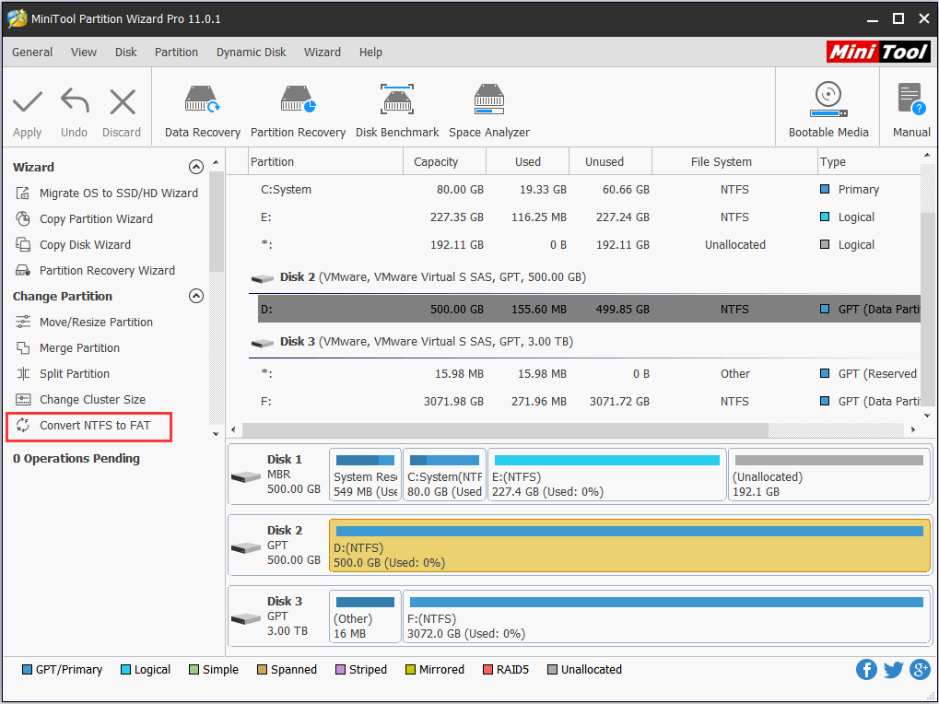Open the Google Plus share icon
Screen dimensions: 939x704
pos(920,669)
